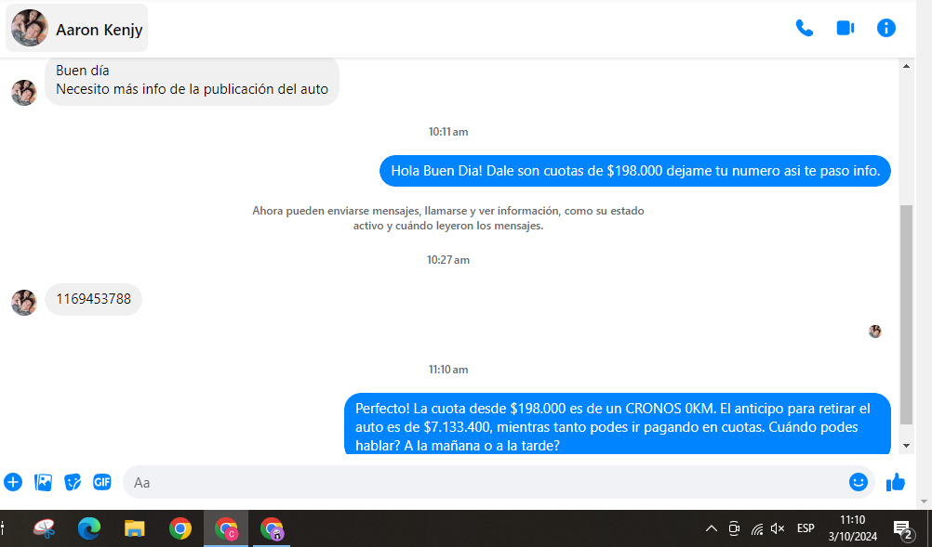The height and width of the screenshot is (547, 932).
Task: Start a video call in the chat
Action: pyautogui.click(x=845, y=28)
